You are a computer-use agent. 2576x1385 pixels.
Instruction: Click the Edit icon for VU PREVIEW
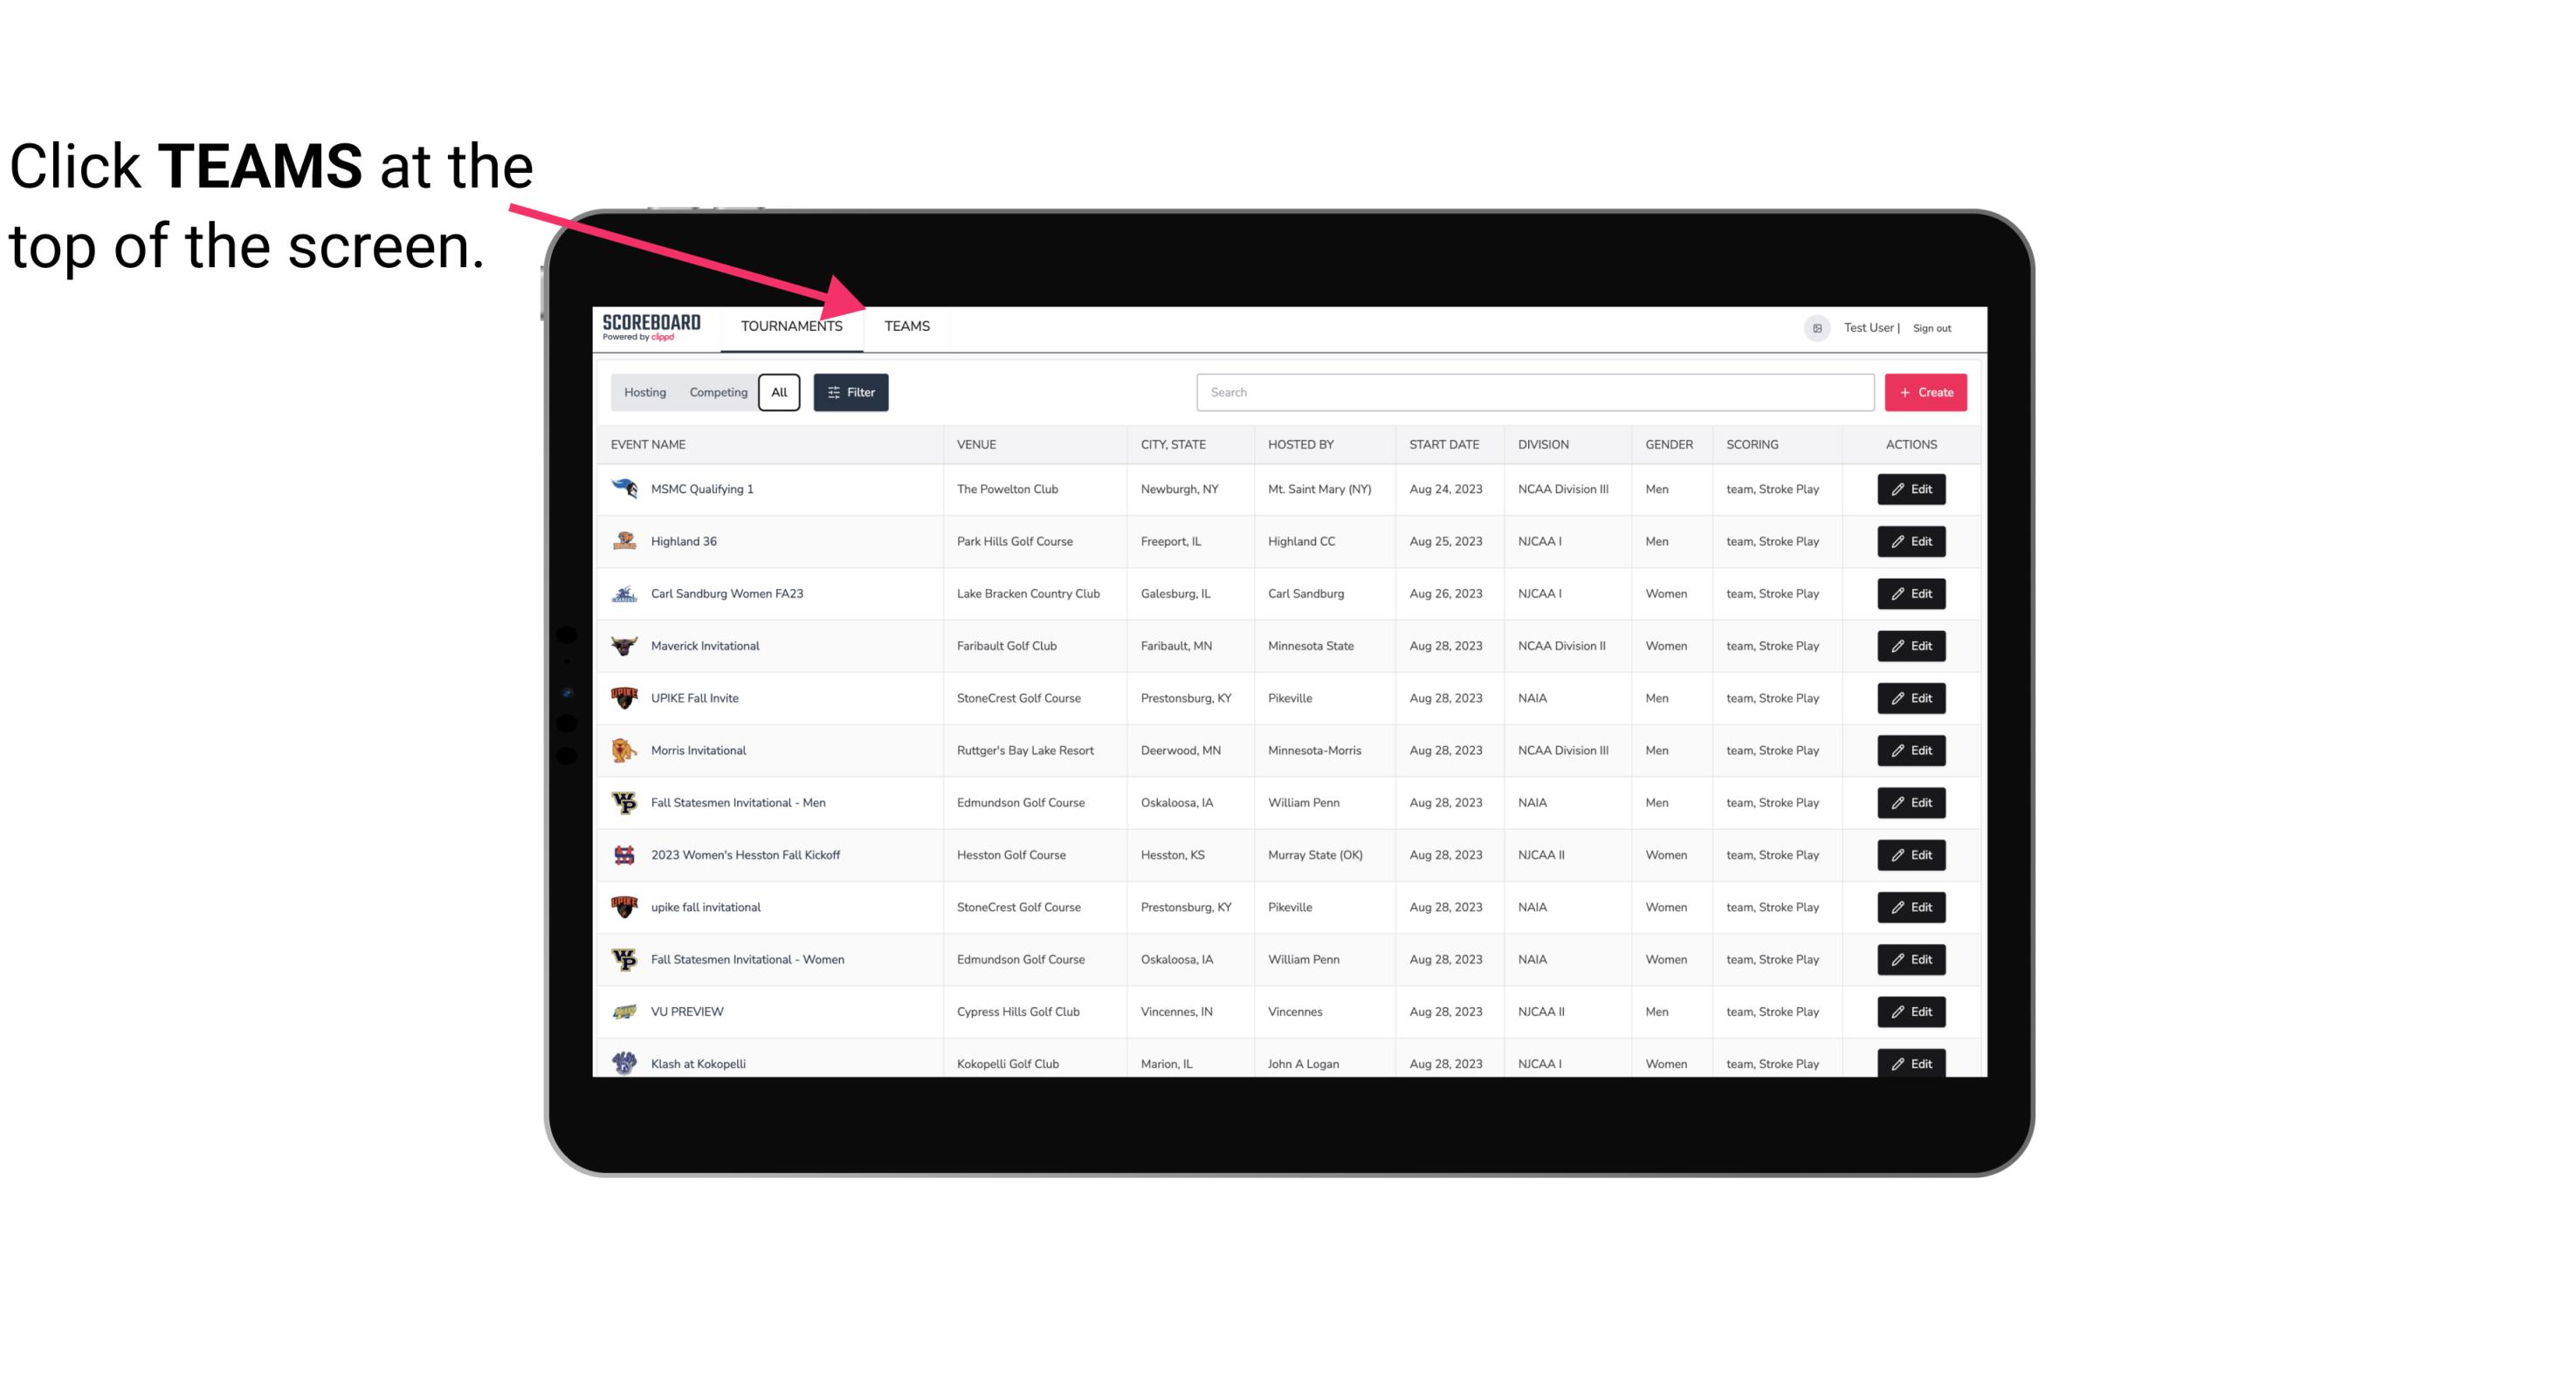[x=1911, y=1011]
